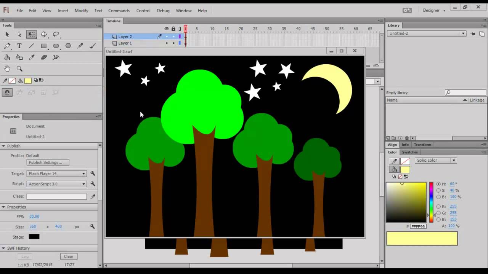
Task: Select the Line tool
Action: [x=32, y=46]
